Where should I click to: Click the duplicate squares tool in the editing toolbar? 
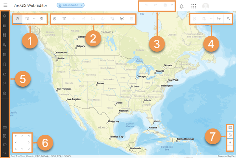112,19
